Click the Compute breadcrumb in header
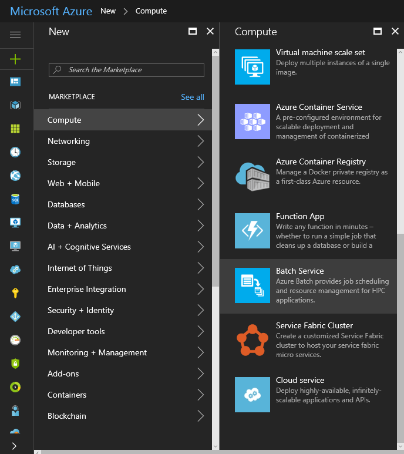The width and height of the screenshot is (404, 454). pyautogui.click(x=151, y=11)
